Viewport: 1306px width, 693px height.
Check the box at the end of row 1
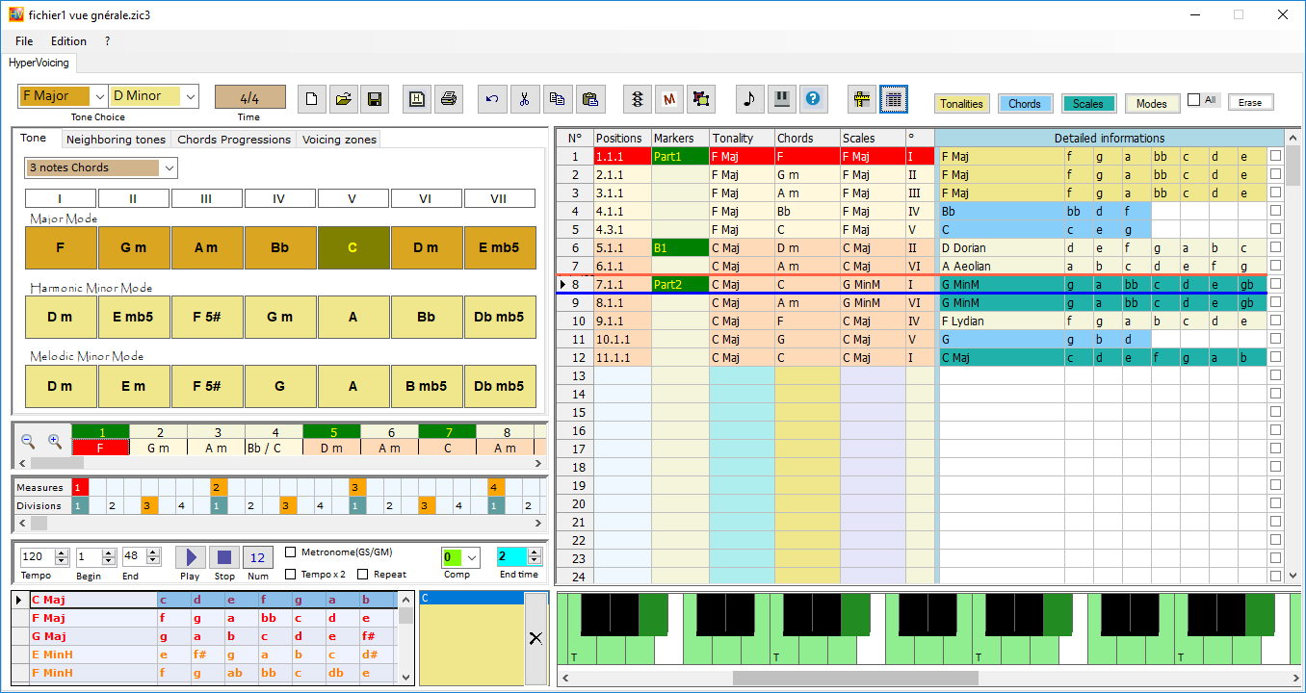tap(1275, 156)
